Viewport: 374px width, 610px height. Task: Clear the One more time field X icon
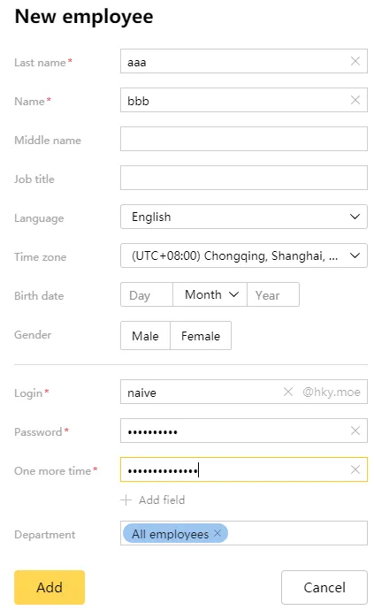click(355, 469)
